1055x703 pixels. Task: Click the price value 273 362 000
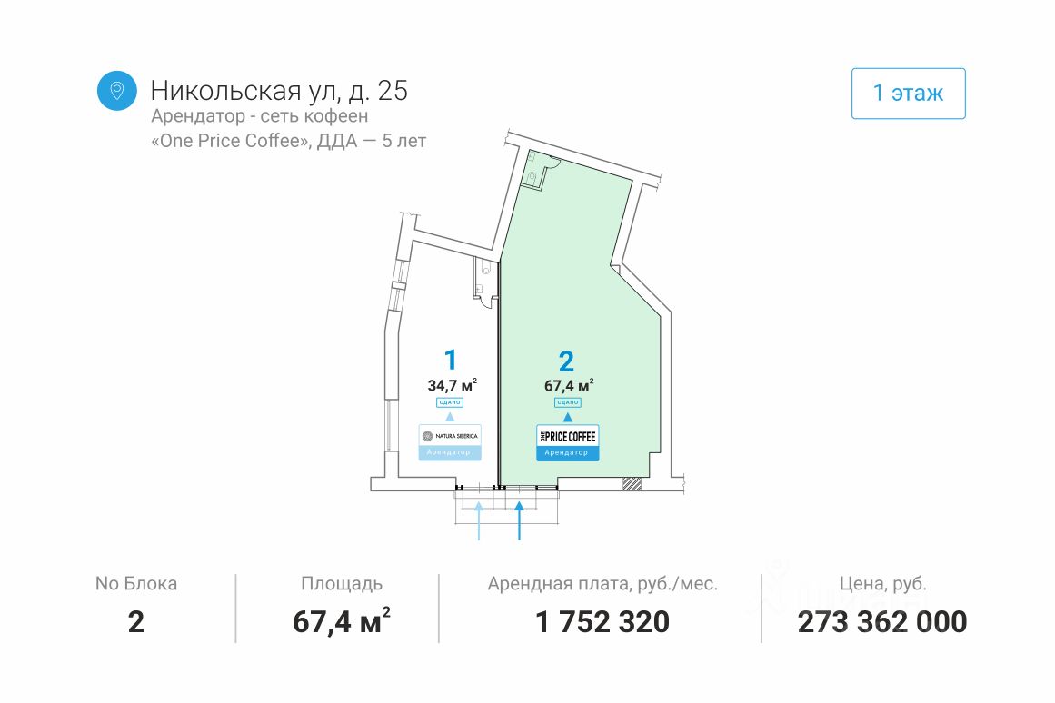pos(881,622)
